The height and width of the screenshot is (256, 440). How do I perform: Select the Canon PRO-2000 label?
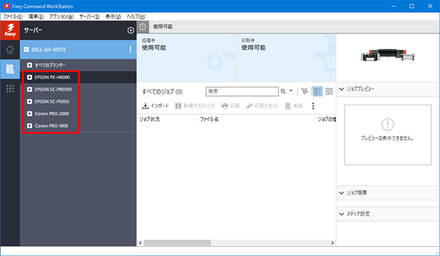(52, 114)
